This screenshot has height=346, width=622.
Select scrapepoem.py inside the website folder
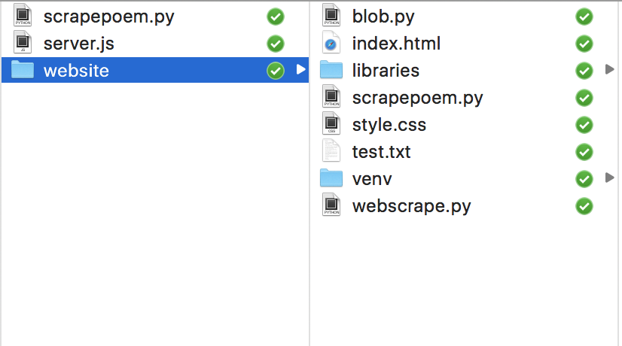pos(417,98)
